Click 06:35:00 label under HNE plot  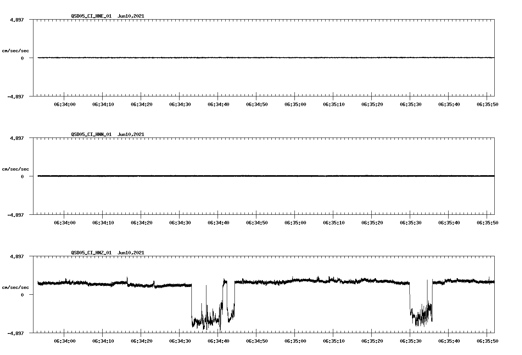coord(295,105)
